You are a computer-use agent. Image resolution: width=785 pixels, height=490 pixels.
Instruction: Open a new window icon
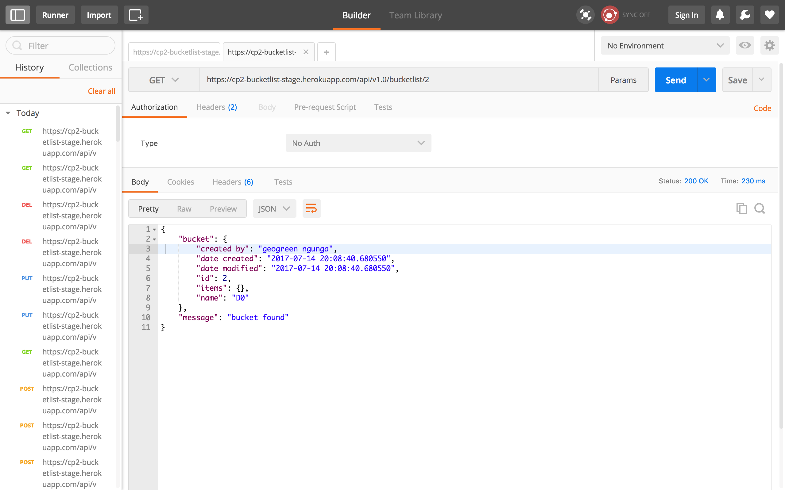(x=136, y=15)
